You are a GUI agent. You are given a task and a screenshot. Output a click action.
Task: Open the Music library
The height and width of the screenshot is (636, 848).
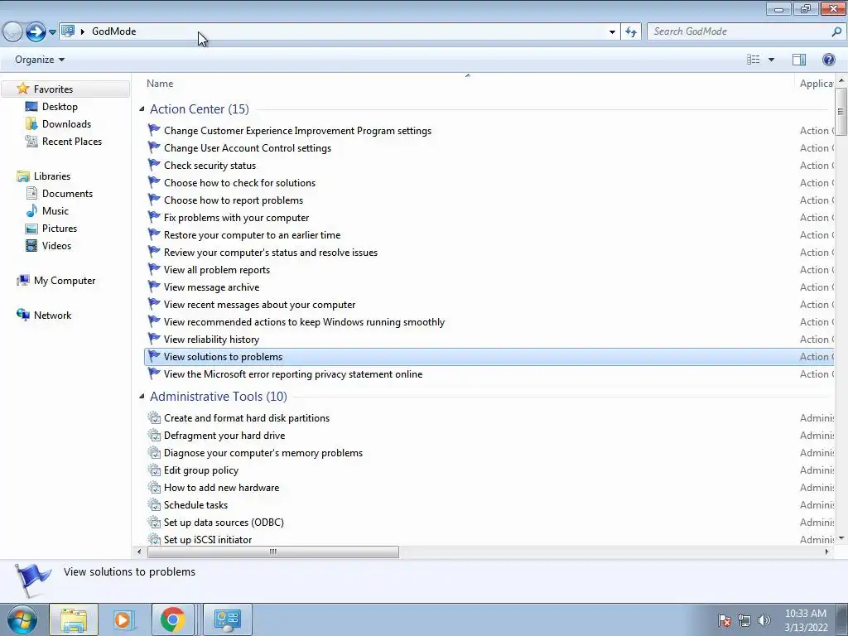[x=55, y=211]
